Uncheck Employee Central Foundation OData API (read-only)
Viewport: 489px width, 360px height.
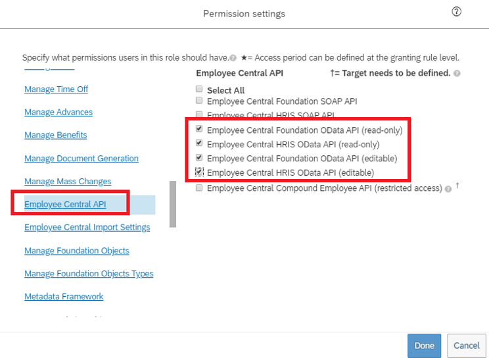click(199, 130)
